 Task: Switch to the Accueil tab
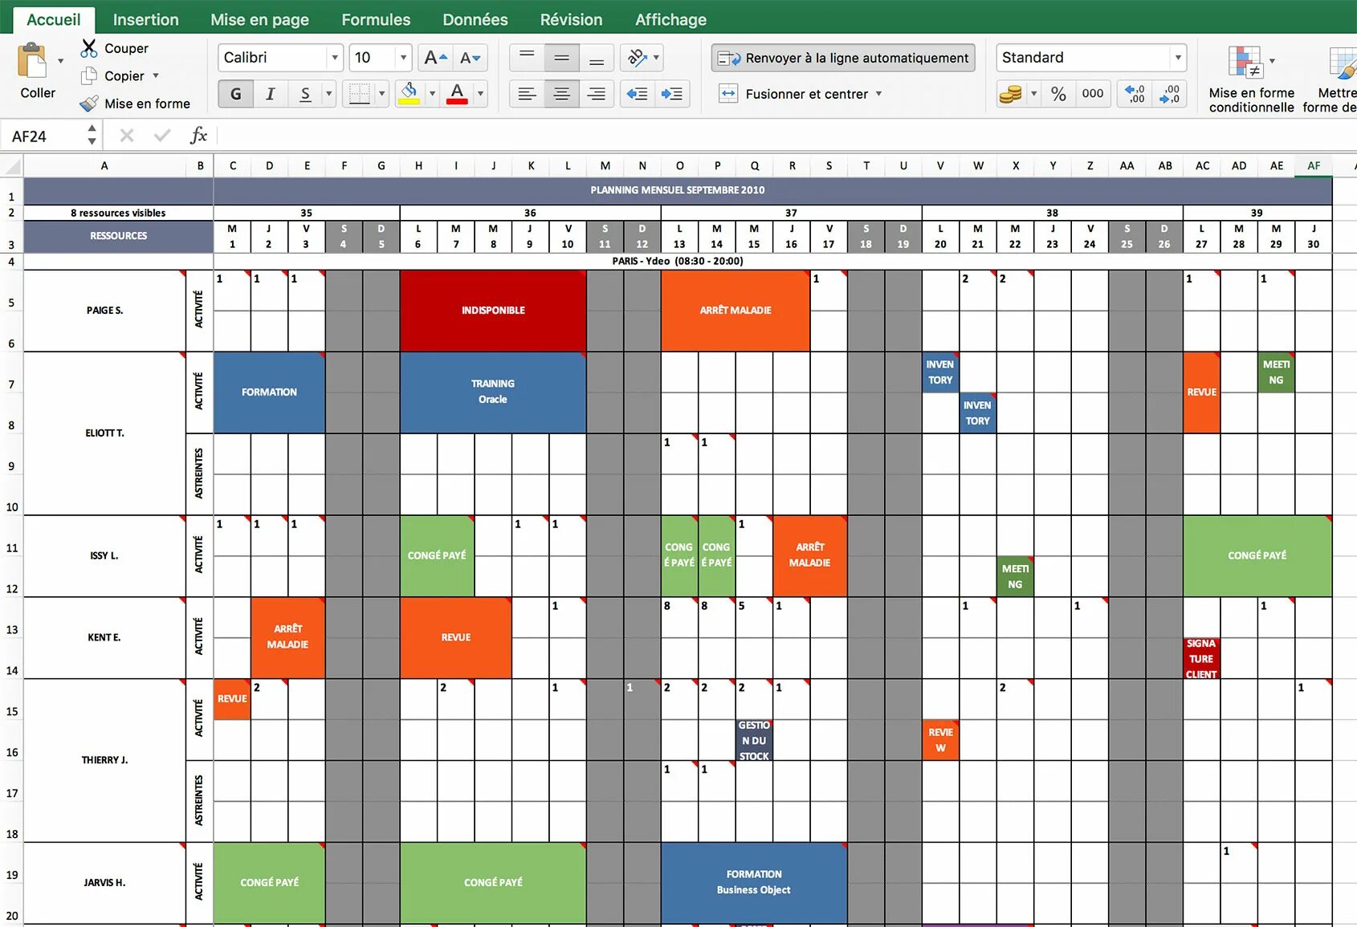click(x=53, y=19)
